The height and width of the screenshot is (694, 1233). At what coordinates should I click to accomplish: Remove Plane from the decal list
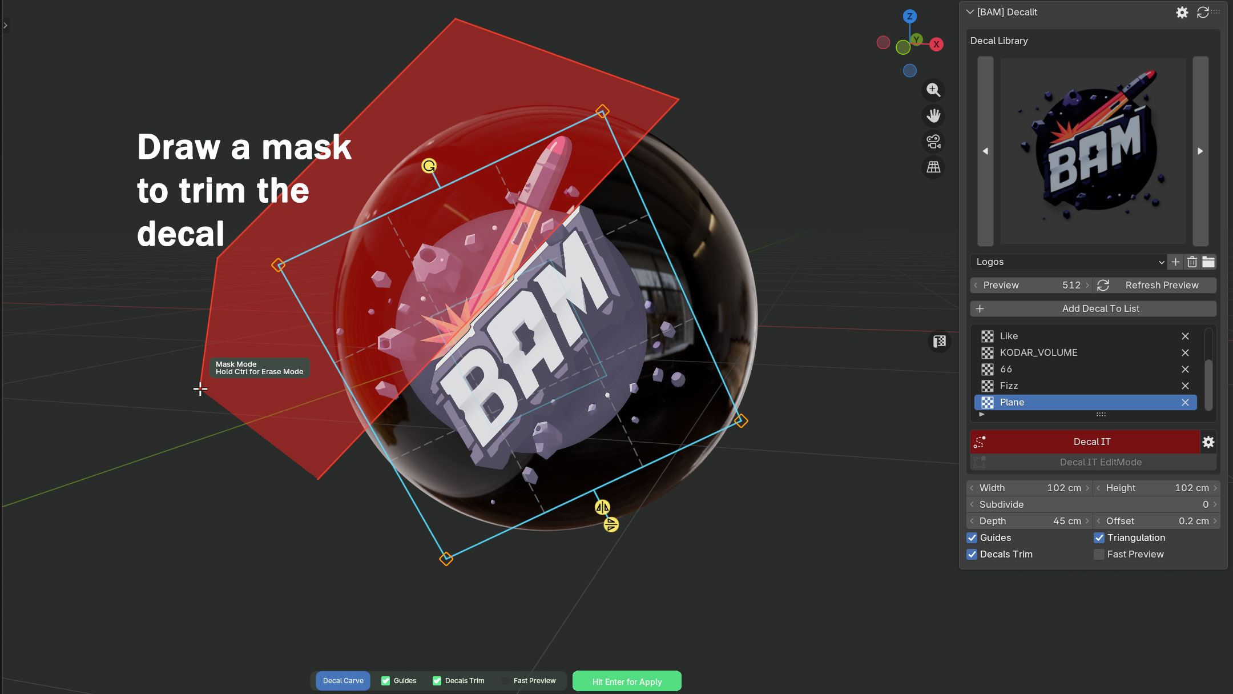point(1185,403)
